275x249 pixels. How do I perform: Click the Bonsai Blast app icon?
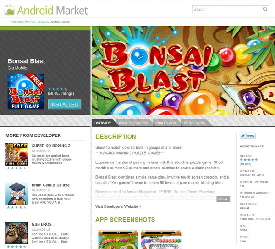pos(26,92)
